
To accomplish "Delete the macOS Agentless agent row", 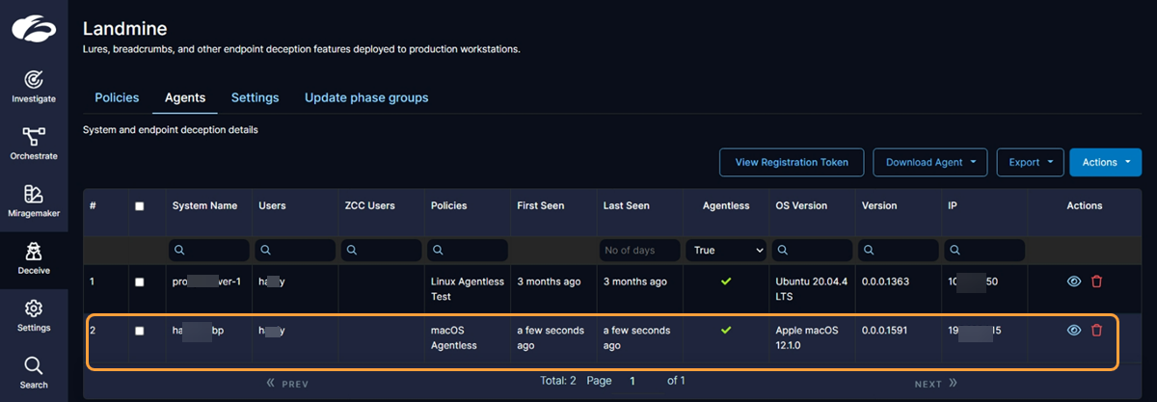I will 1096,331.
